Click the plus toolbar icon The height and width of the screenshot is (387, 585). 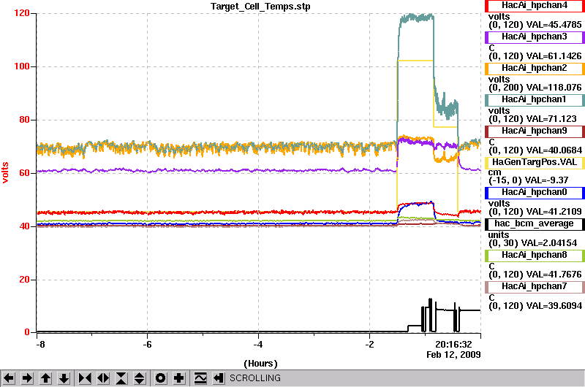click(x=179, y=378)
